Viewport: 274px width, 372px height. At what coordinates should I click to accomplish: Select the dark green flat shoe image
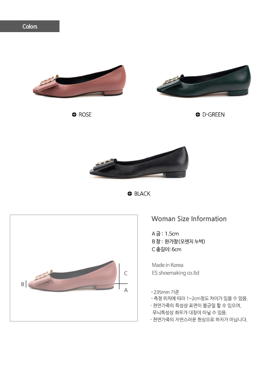tap(204, 80)
